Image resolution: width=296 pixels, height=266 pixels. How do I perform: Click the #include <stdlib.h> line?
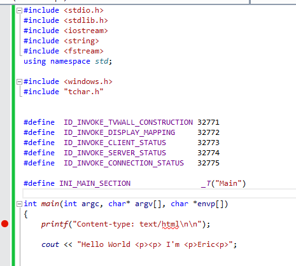point(66,20)
